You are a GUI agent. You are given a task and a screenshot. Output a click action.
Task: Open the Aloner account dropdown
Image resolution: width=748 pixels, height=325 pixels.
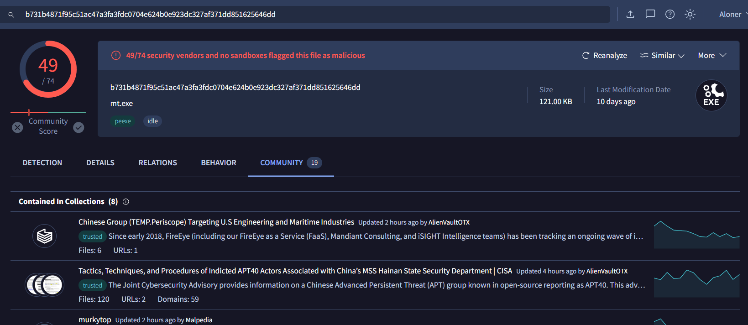coord(732,14)
